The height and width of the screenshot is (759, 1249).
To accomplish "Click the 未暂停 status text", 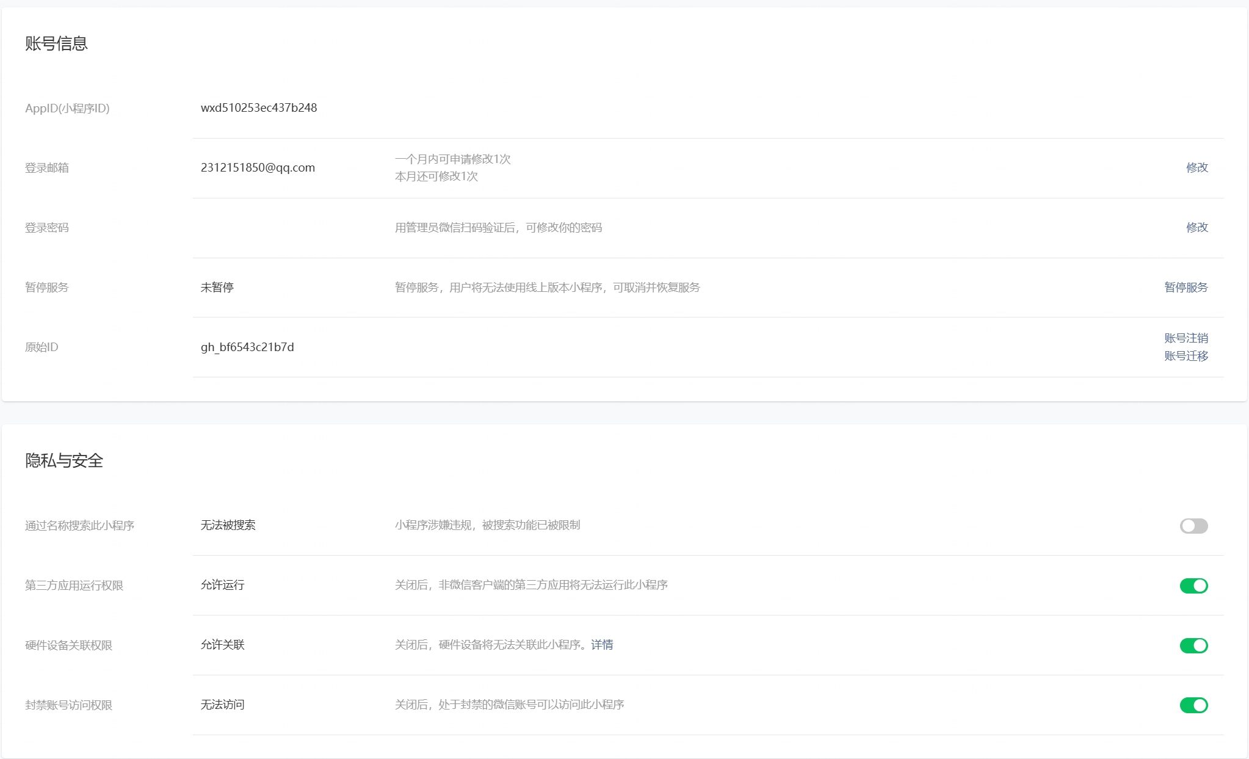I will 217,287.
